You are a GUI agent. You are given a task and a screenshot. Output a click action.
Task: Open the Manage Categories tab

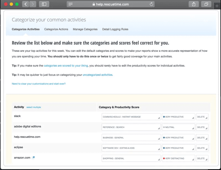pyautogui.click(x=85, y=29)
